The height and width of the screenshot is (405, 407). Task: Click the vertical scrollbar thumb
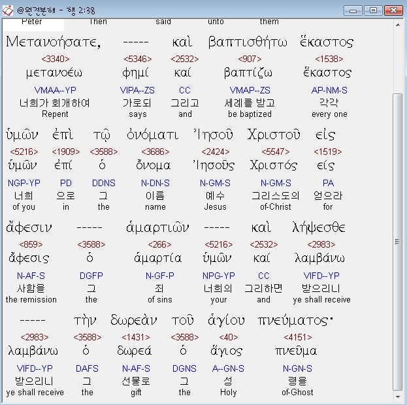tap(397, 242)
